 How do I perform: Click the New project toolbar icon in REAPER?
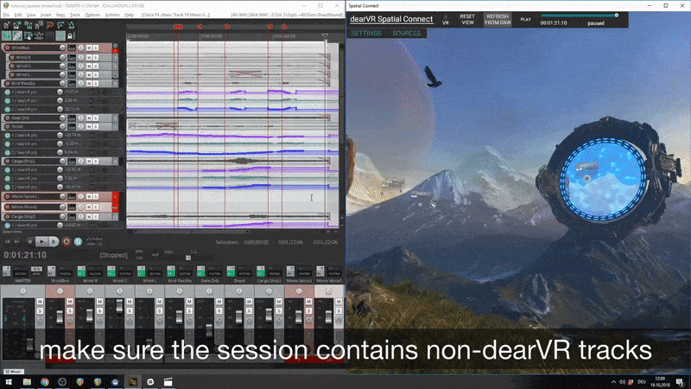click(6, 26)
